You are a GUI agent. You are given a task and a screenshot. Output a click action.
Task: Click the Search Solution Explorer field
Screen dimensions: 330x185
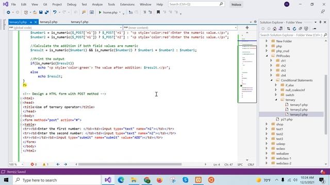tap(293, 35)
